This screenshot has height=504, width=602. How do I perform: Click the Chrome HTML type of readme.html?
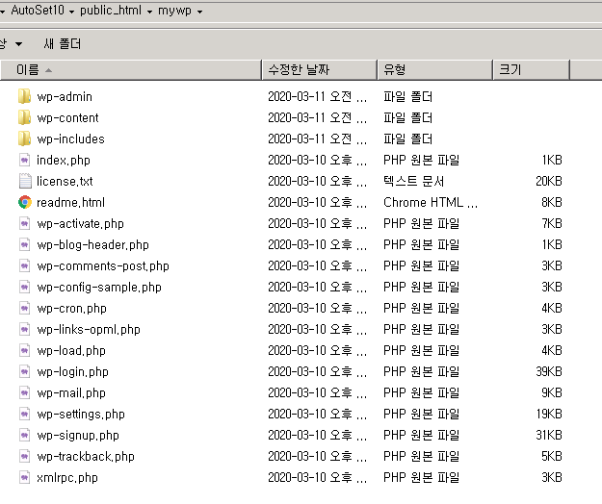coord(431,202)
